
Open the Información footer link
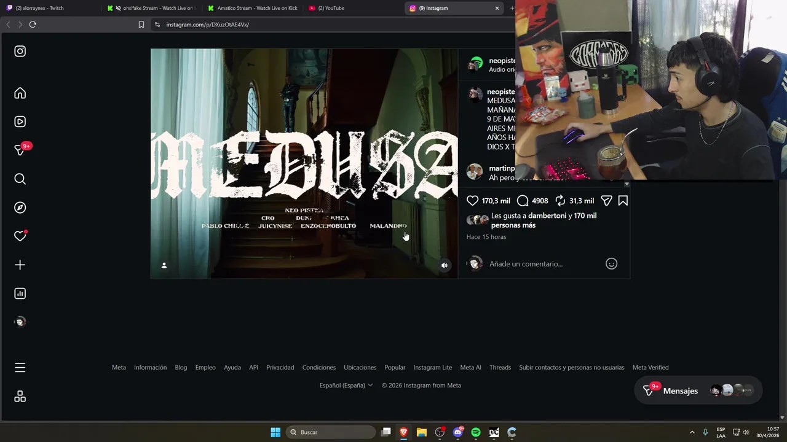tap(150, 367)
